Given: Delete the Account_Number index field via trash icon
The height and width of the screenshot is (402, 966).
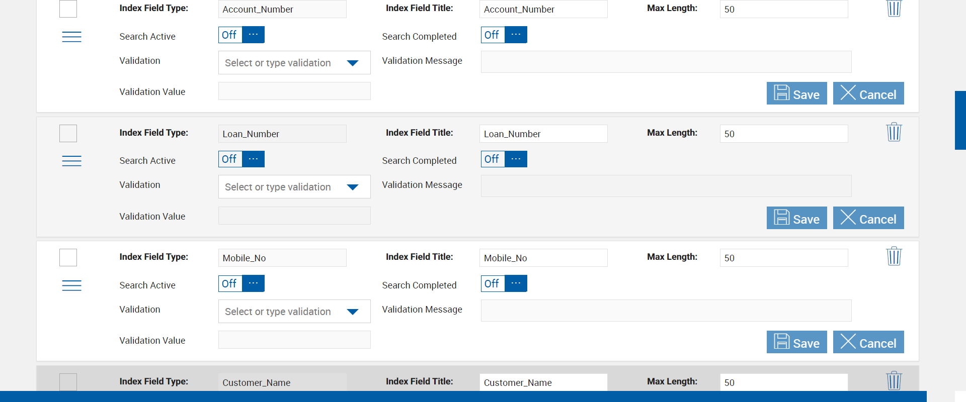Looking at the screenshot, I should [894, 8].
